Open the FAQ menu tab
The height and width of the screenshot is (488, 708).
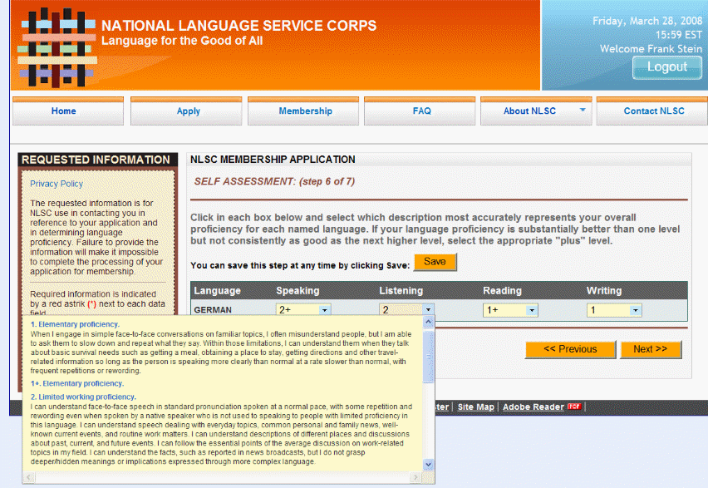[420, 111]
